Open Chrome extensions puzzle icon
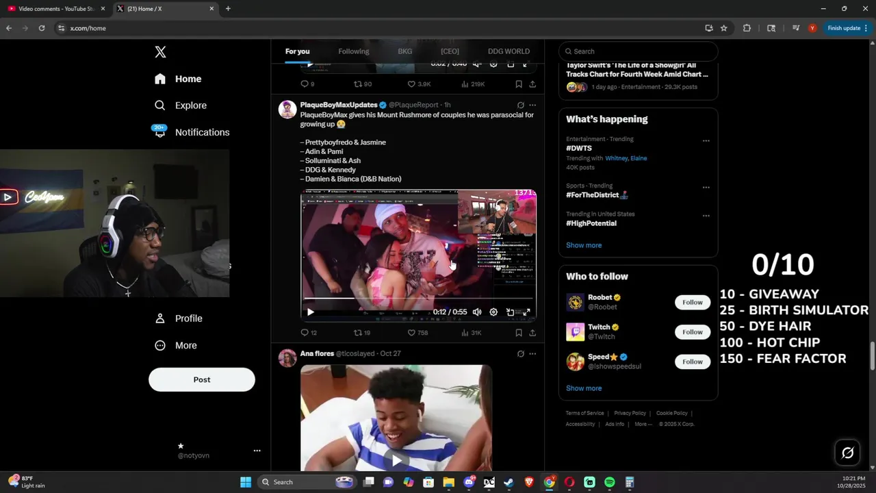 [747, 28]
